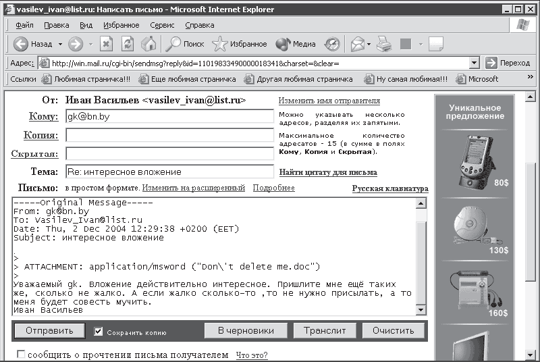This screenshot has width=540, height=362.
Task: Open the Search (Поиск) toolbar button
Action: pyautogui.click(x=185, y=44)
